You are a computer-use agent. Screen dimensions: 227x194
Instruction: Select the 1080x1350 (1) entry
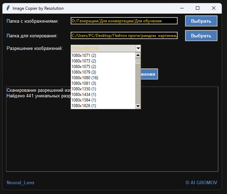(x=103, y=89)
